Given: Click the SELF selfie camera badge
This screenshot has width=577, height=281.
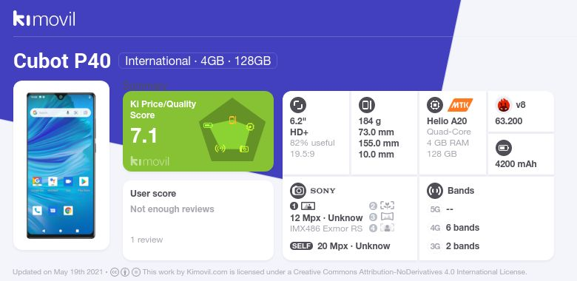Looking at the screenshot, I should click(x=301, y=246).
